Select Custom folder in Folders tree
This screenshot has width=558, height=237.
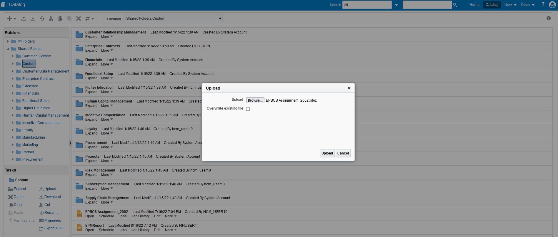(29, 64)
